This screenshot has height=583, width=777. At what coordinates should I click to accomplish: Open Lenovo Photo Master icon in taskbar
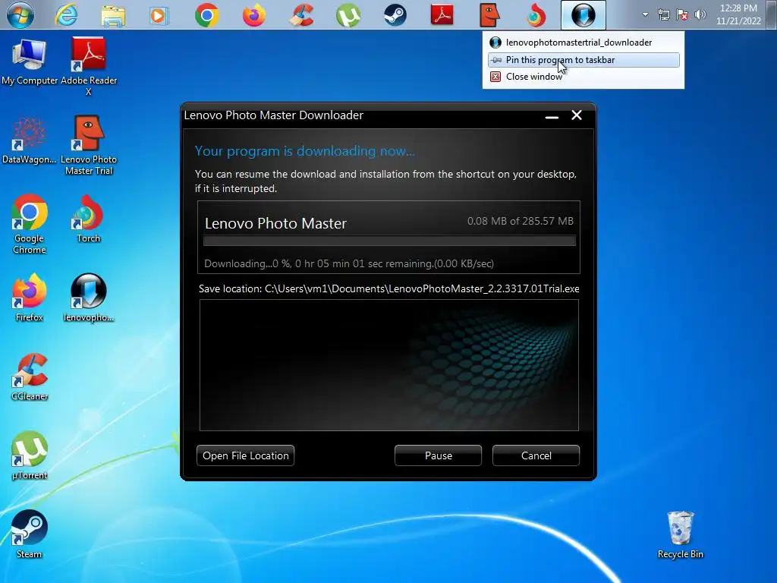pyautogui.click(x=489, y=15)
